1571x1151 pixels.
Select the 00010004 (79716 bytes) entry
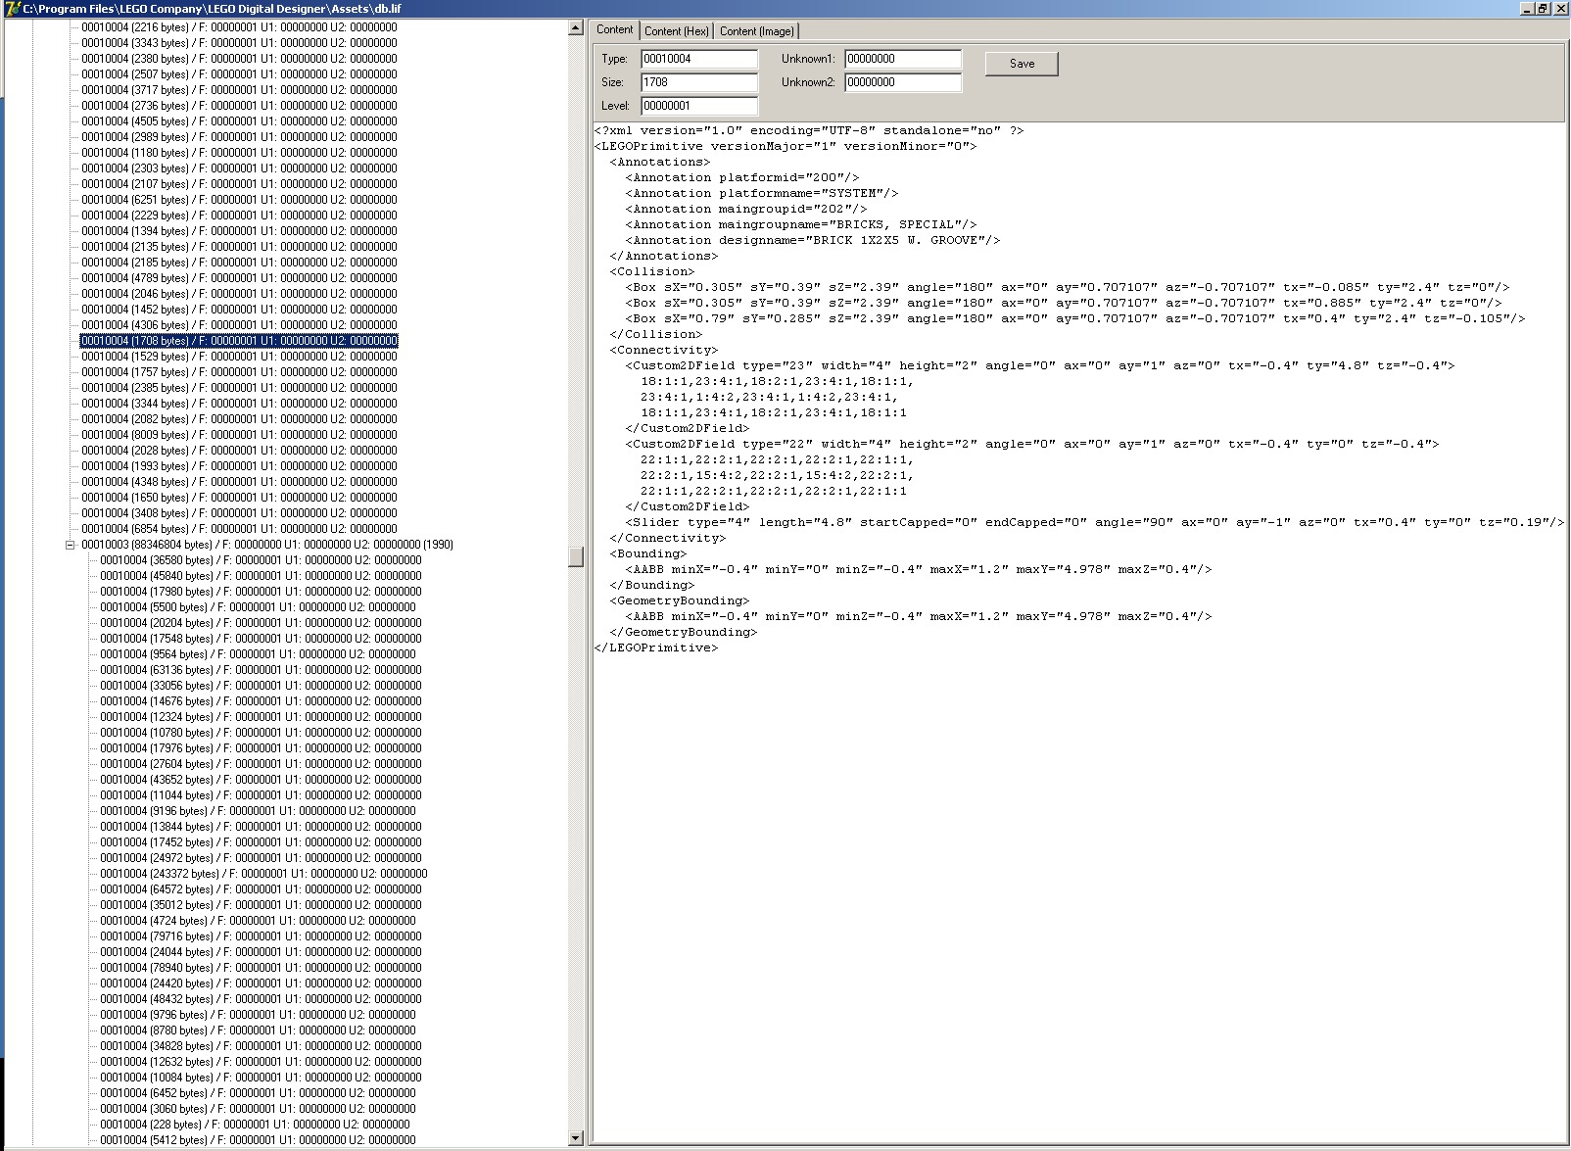click(x=261, y=936)
